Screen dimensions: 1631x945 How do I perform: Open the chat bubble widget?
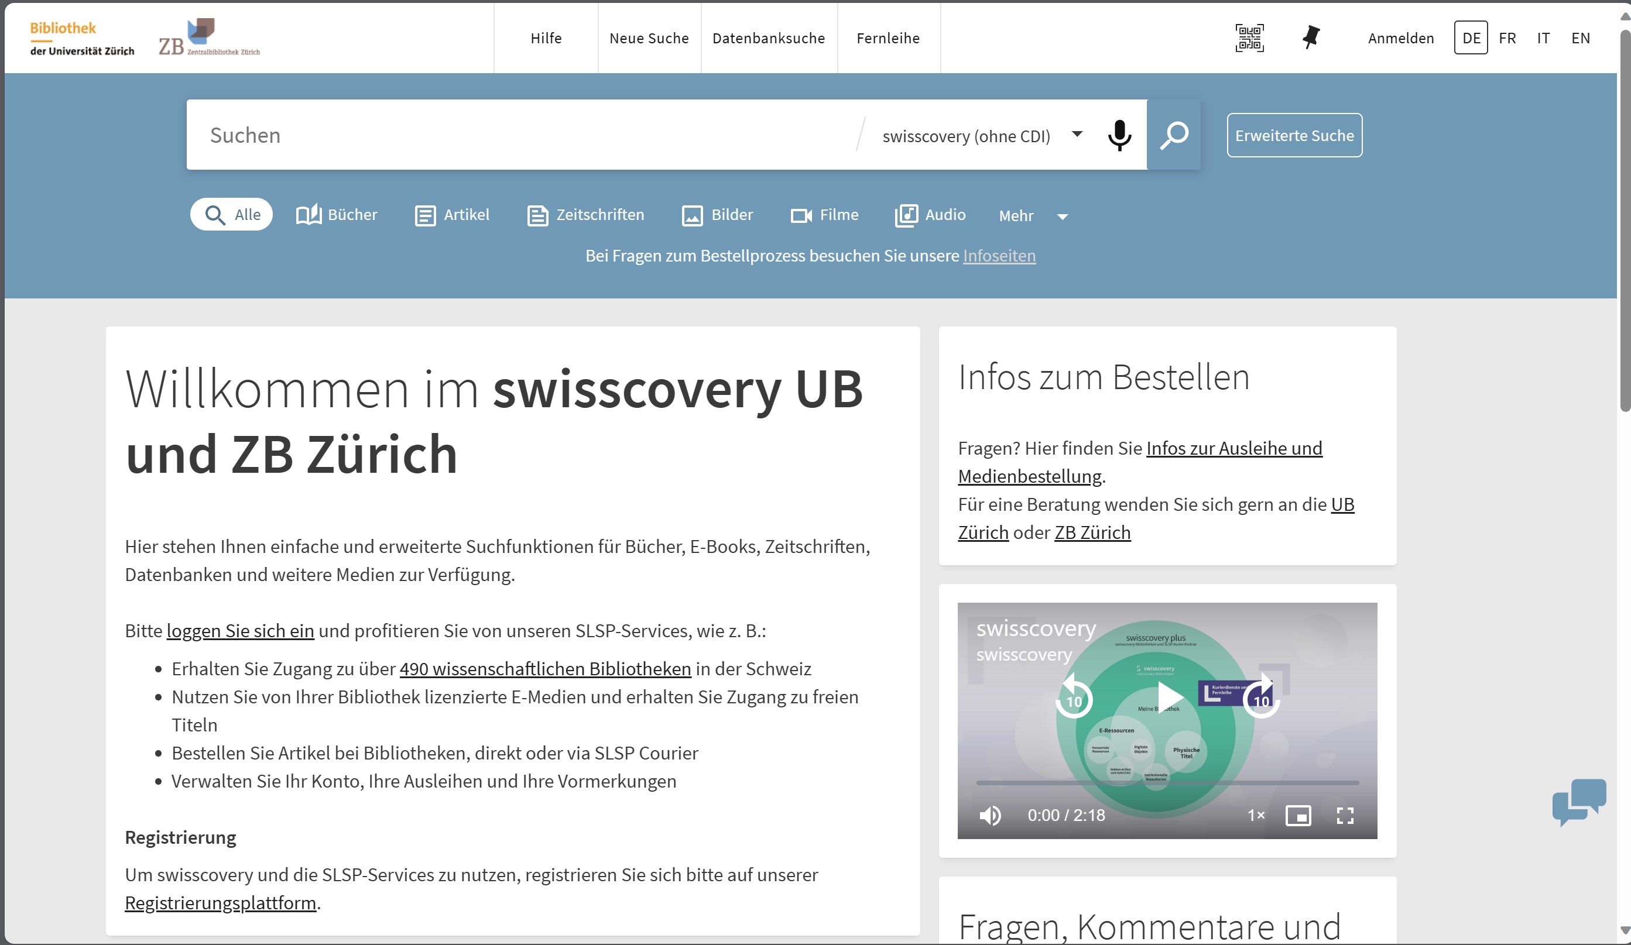coord(1578,802)
